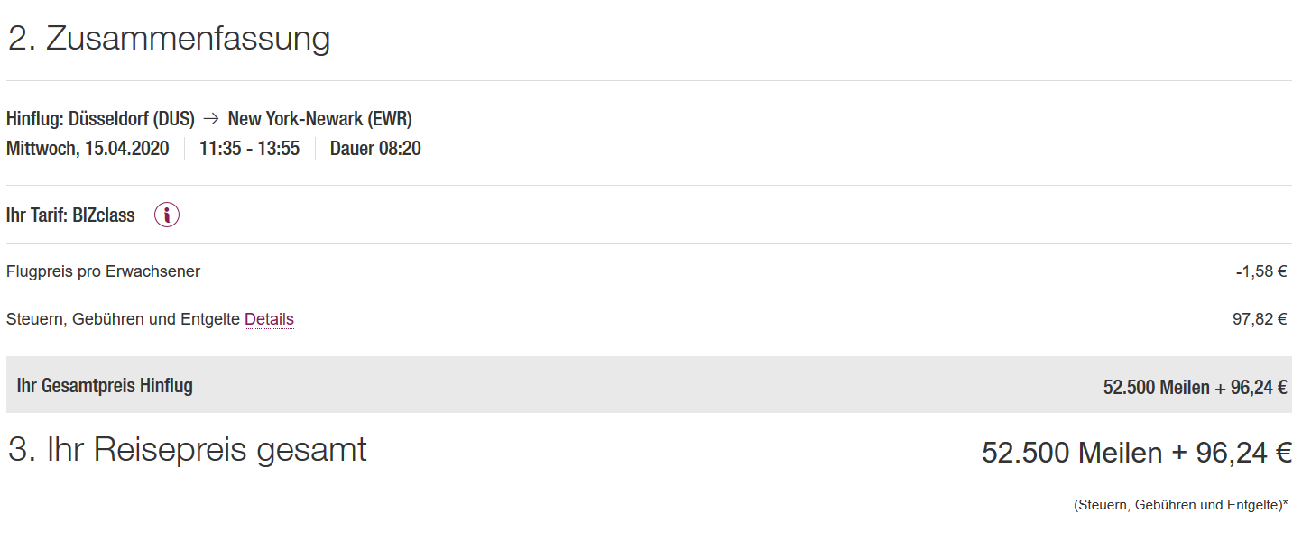Click the flight time 11:35 - 13:55

click(x=249, y=149)
